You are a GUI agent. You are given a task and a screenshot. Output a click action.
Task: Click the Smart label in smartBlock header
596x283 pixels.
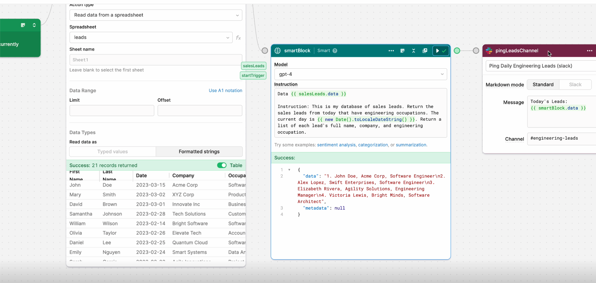(x=324, y=51)
